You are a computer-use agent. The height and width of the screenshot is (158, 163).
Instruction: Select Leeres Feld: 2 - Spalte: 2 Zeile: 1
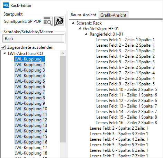119,128
